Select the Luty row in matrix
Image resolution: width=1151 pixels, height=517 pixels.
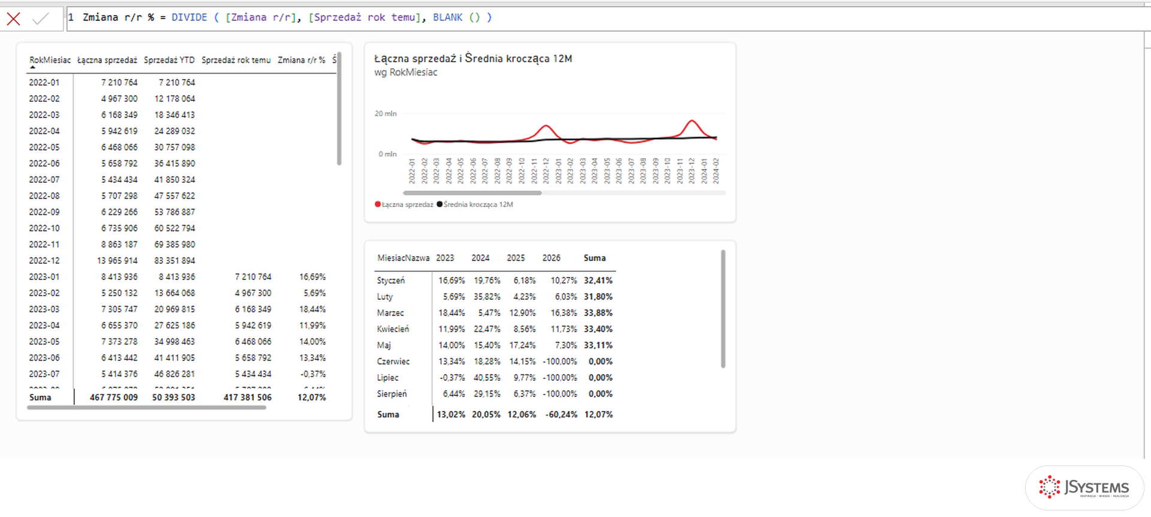(385, 296)
